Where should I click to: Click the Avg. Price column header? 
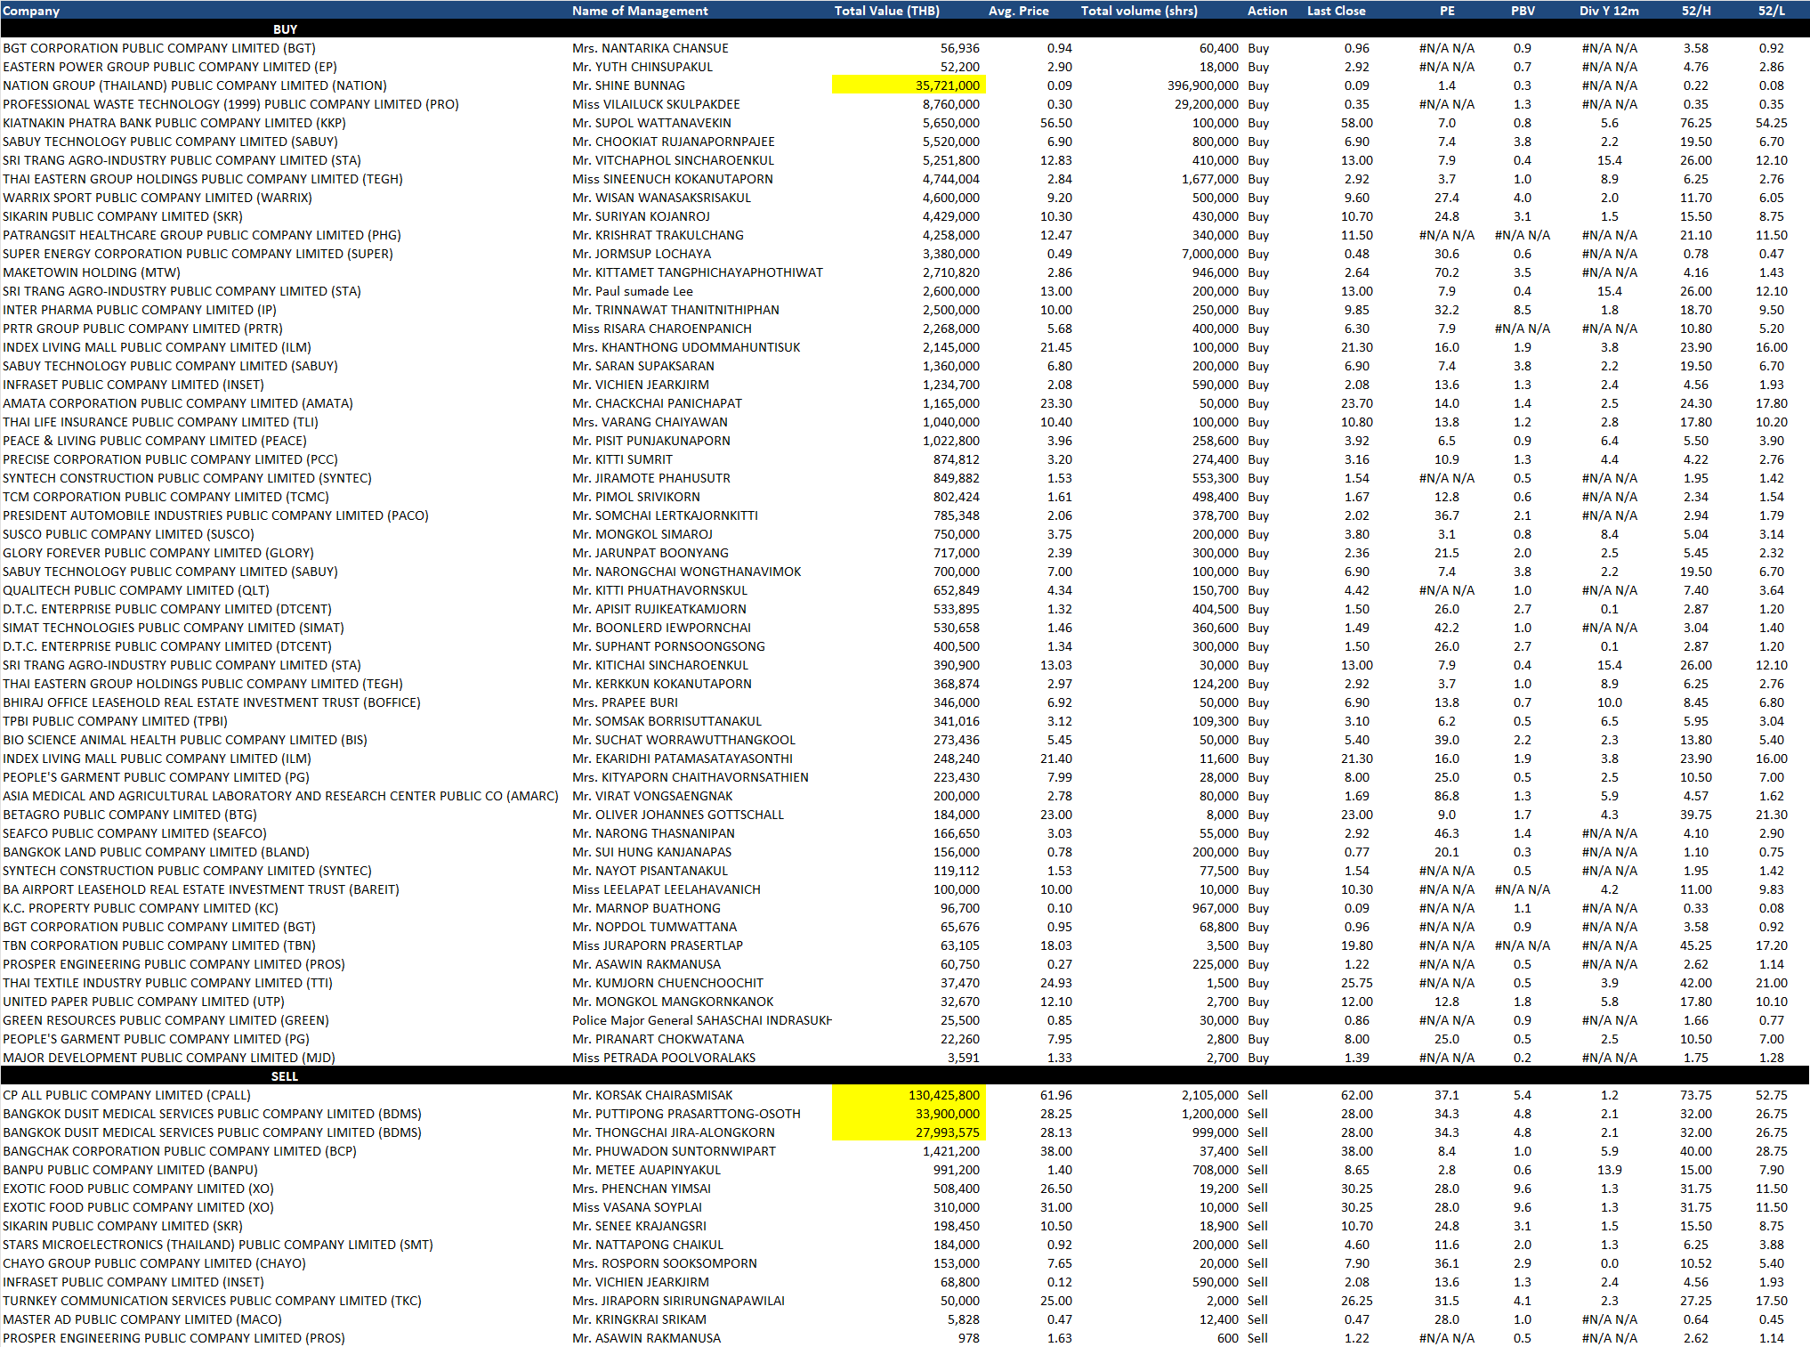[1018, 11]
